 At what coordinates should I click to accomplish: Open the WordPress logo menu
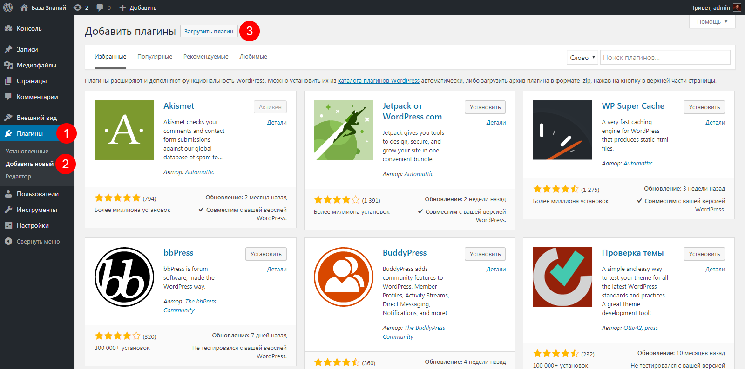pos(8,7)
